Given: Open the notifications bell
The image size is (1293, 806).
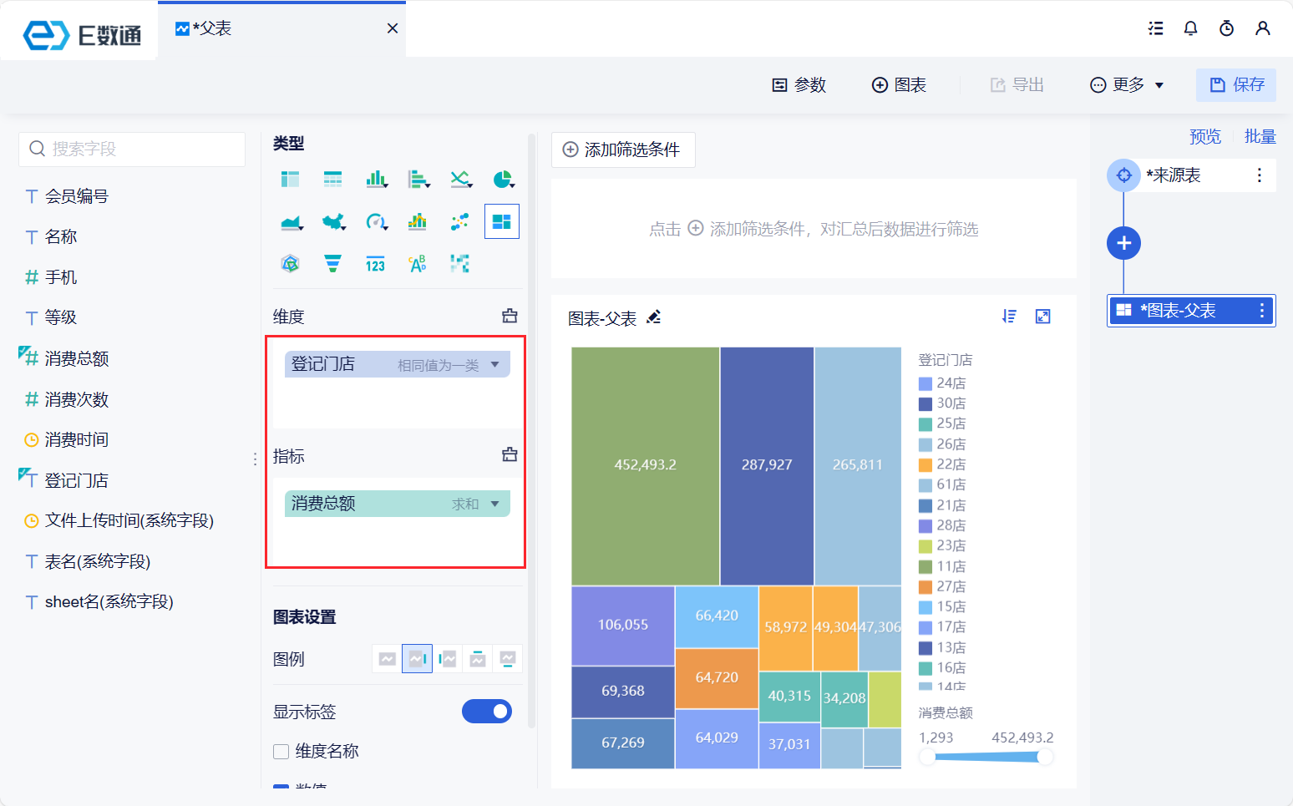Looking at the screenshot, I should tap(1191, 28).
